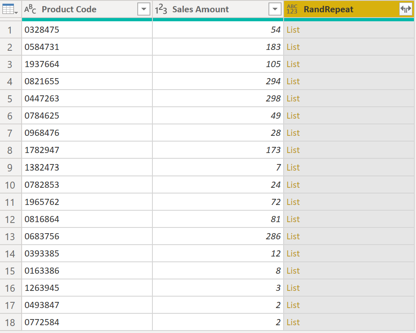Select sales amount cell 294

(218, 81)
